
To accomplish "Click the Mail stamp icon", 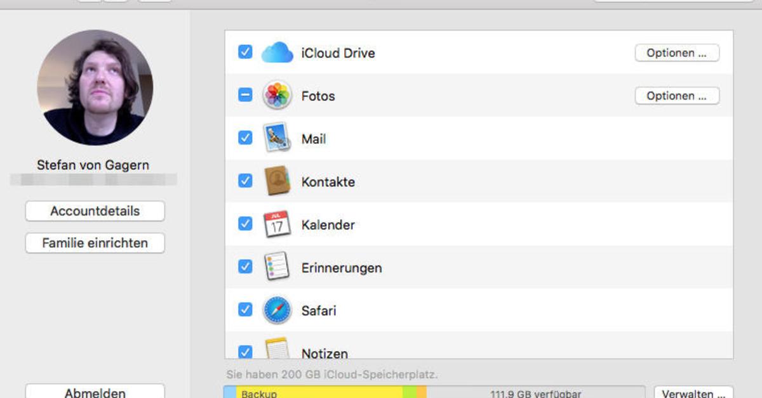I will coord(277,138).
